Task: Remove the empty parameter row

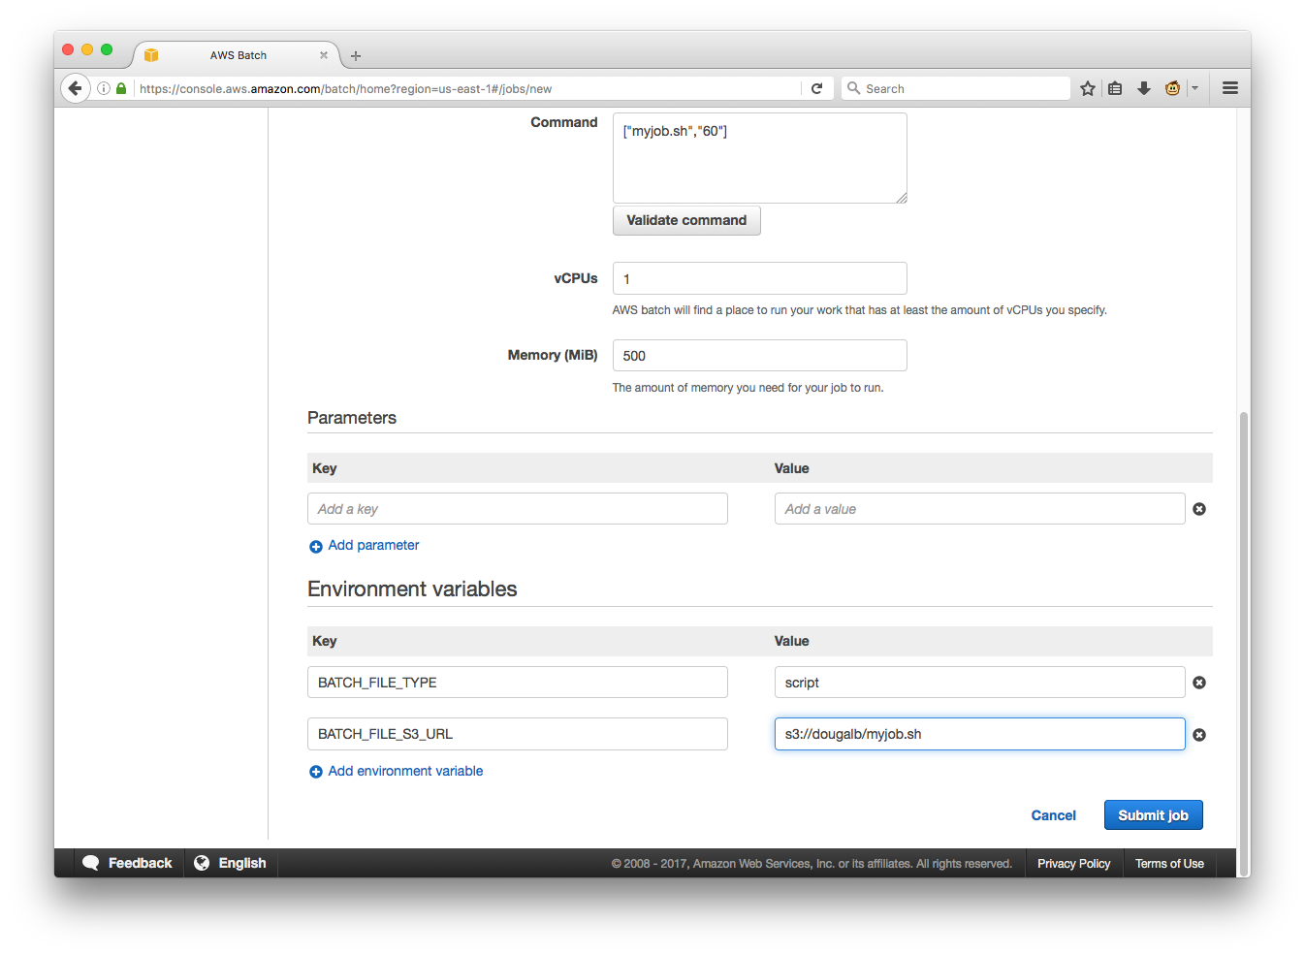Action: 1199,509
